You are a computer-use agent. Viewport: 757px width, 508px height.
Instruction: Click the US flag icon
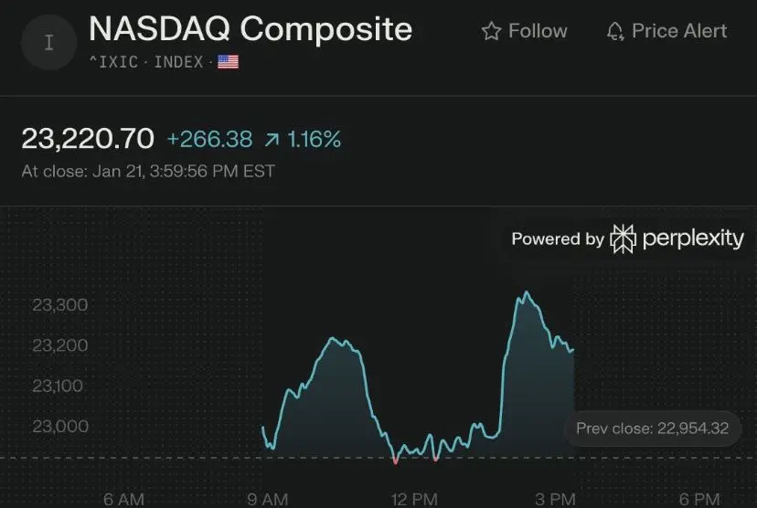coord(228,62)
